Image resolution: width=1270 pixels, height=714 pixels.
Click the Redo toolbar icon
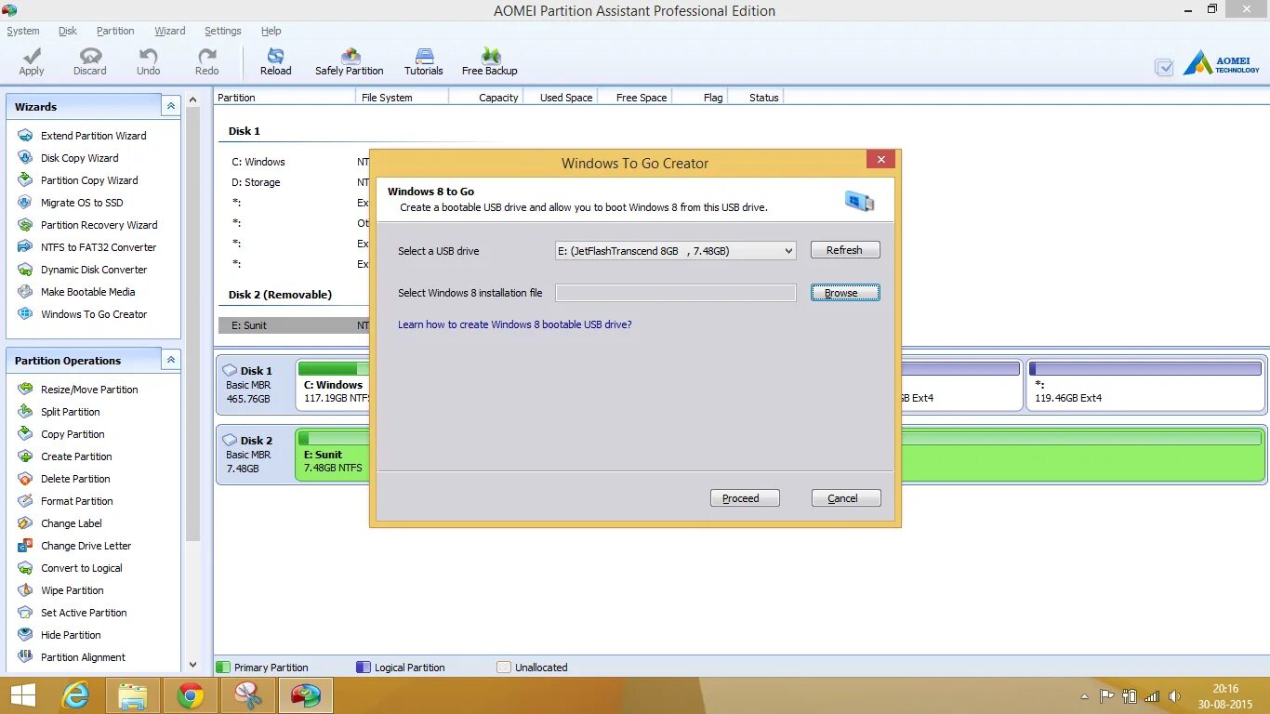[207, 61]
